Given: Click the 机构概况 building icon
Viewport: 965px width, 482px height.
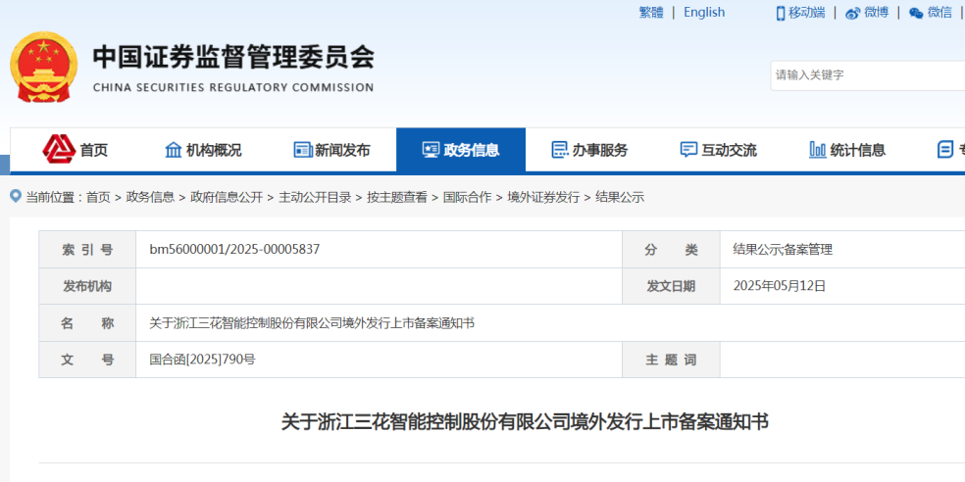Looking at the screenshot, I should pos(174,150).
